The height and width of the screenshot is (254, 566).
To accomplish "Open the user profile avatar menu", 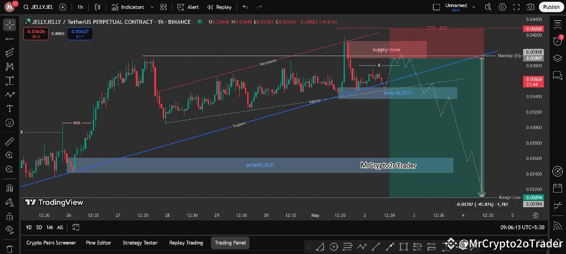I will [x=10, y=7].
